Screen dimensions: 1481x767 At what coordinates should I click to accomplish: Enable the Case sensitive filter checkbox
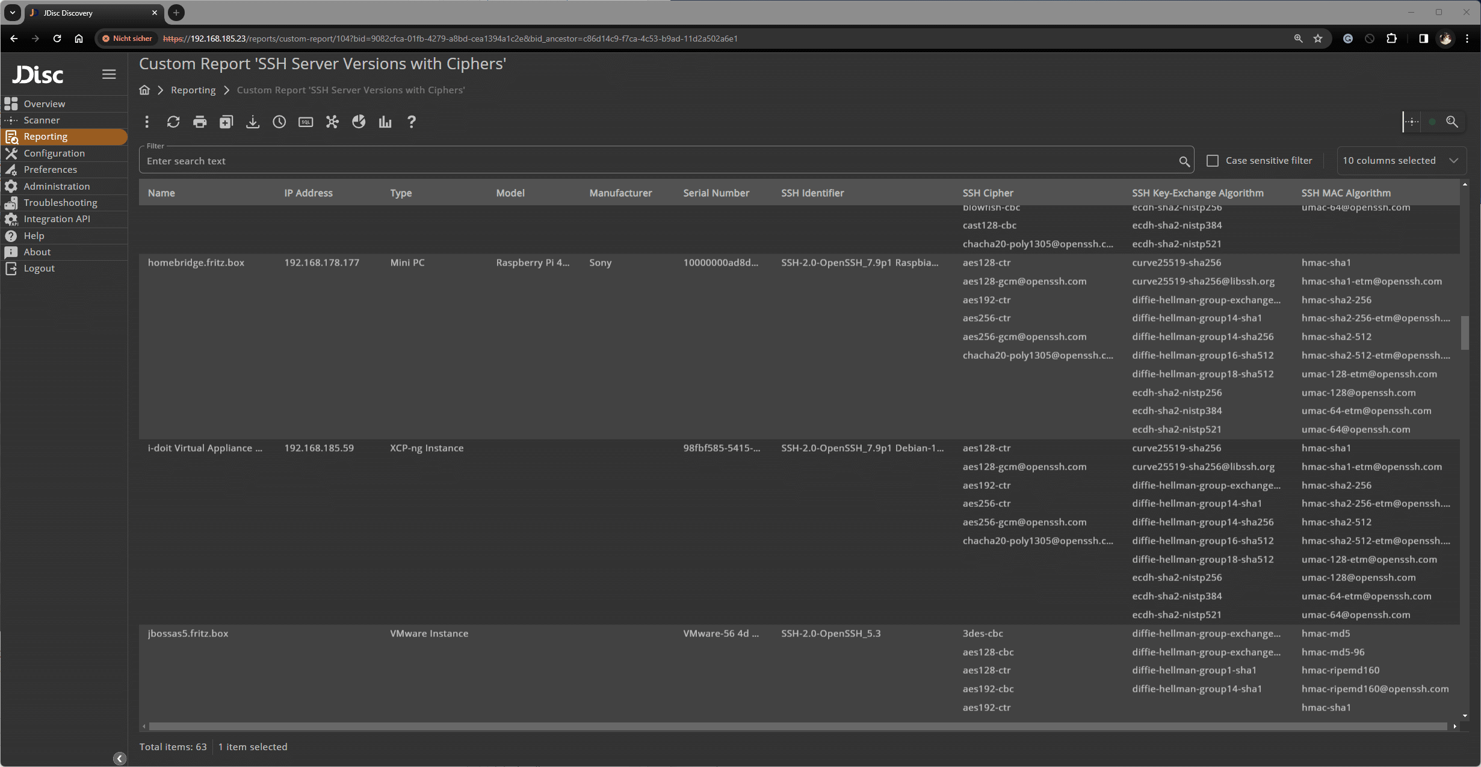(1213, 160)
